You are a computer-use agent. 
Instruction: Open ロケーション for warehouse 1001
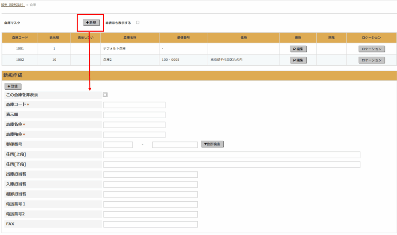point(371,49)
